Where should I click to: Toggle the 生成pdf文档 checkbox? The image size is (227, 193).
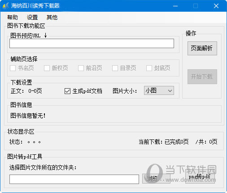67,91
